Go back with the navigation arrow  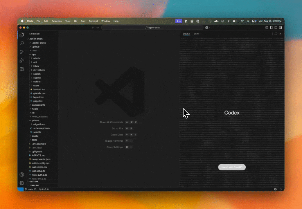point(93,28)
